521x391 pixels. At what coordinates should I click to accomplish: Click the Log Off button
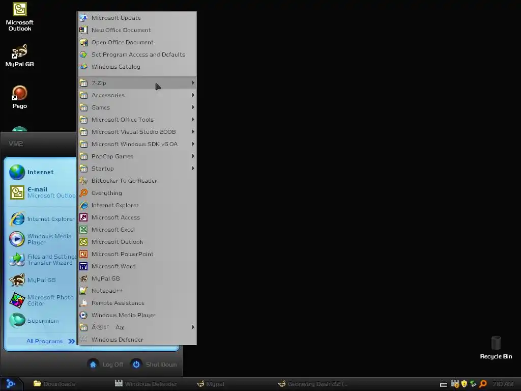click(x=106, y=365)
